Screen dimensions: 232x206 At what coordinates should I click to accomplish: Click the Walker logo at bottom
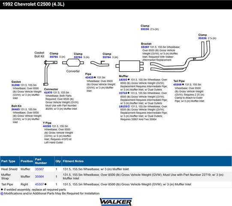(116, 202)
